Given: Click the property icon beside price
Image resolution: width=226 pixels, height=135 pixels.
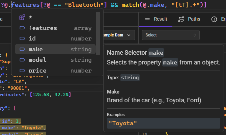Looking at the screenshot, I should coord(22,71).
